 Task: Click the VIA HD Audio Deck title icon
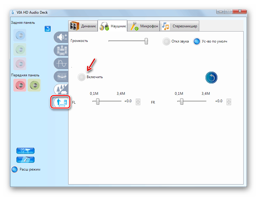coord(13,12)
